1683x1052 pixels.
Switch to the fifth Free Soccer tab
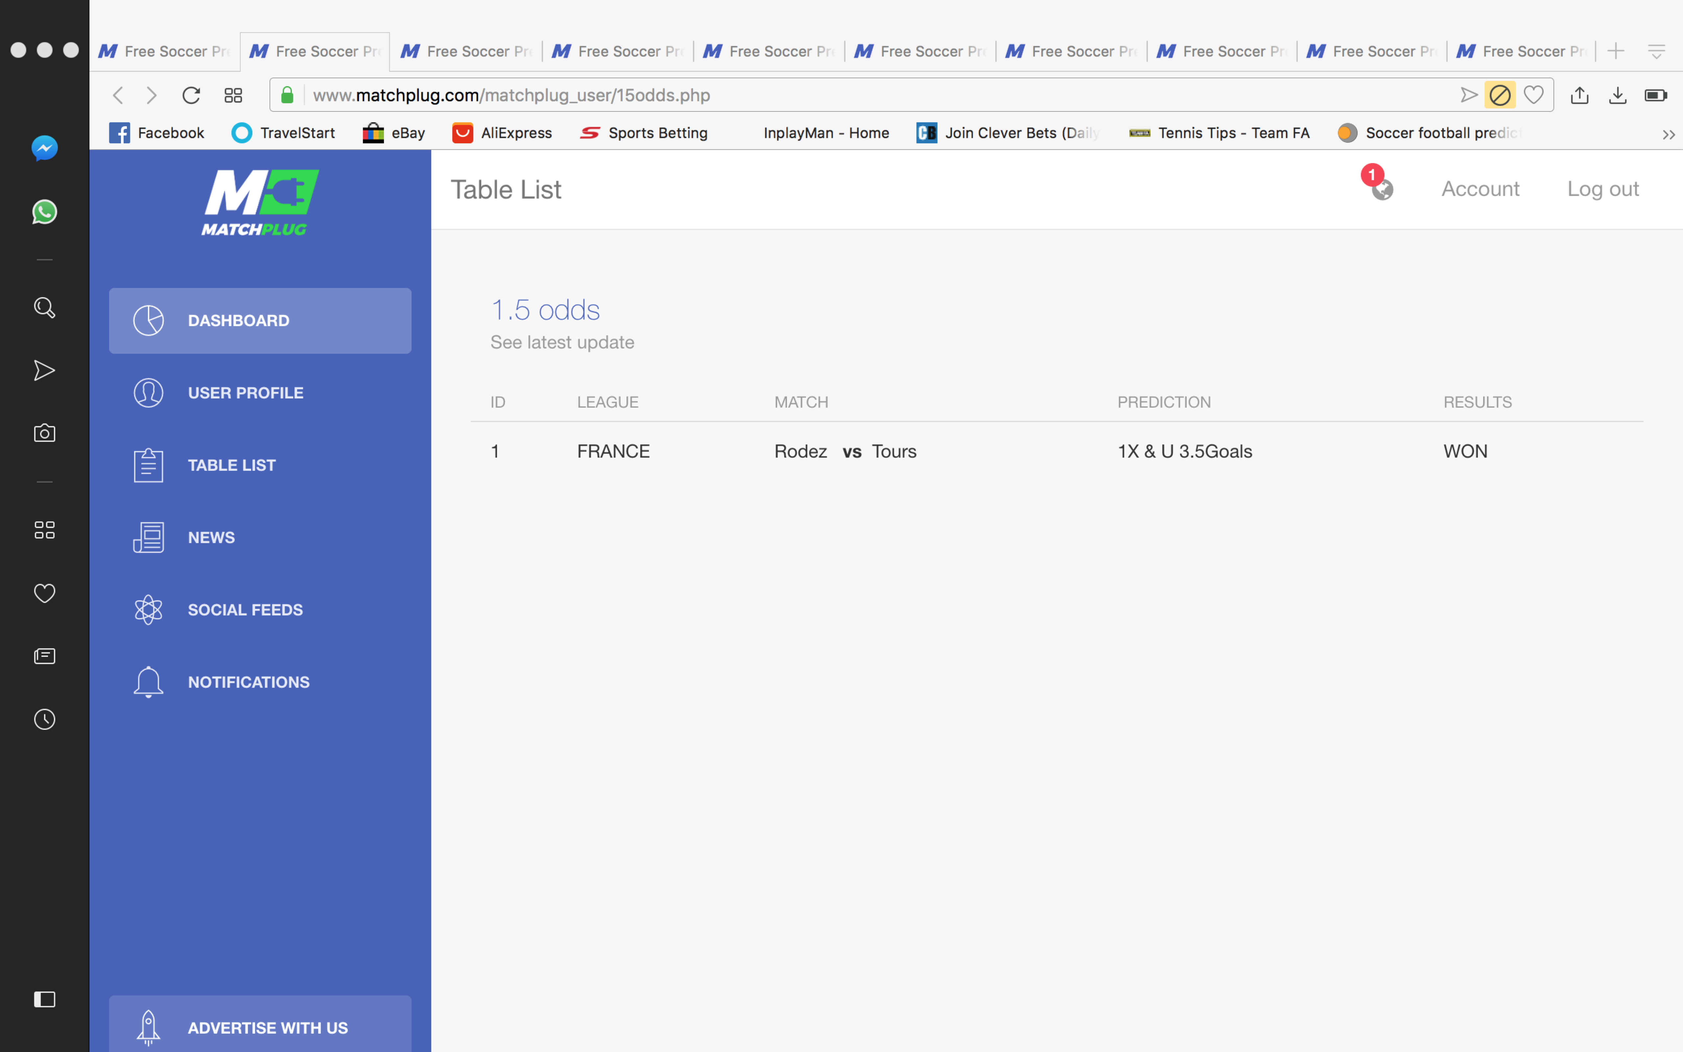(769, 52)
